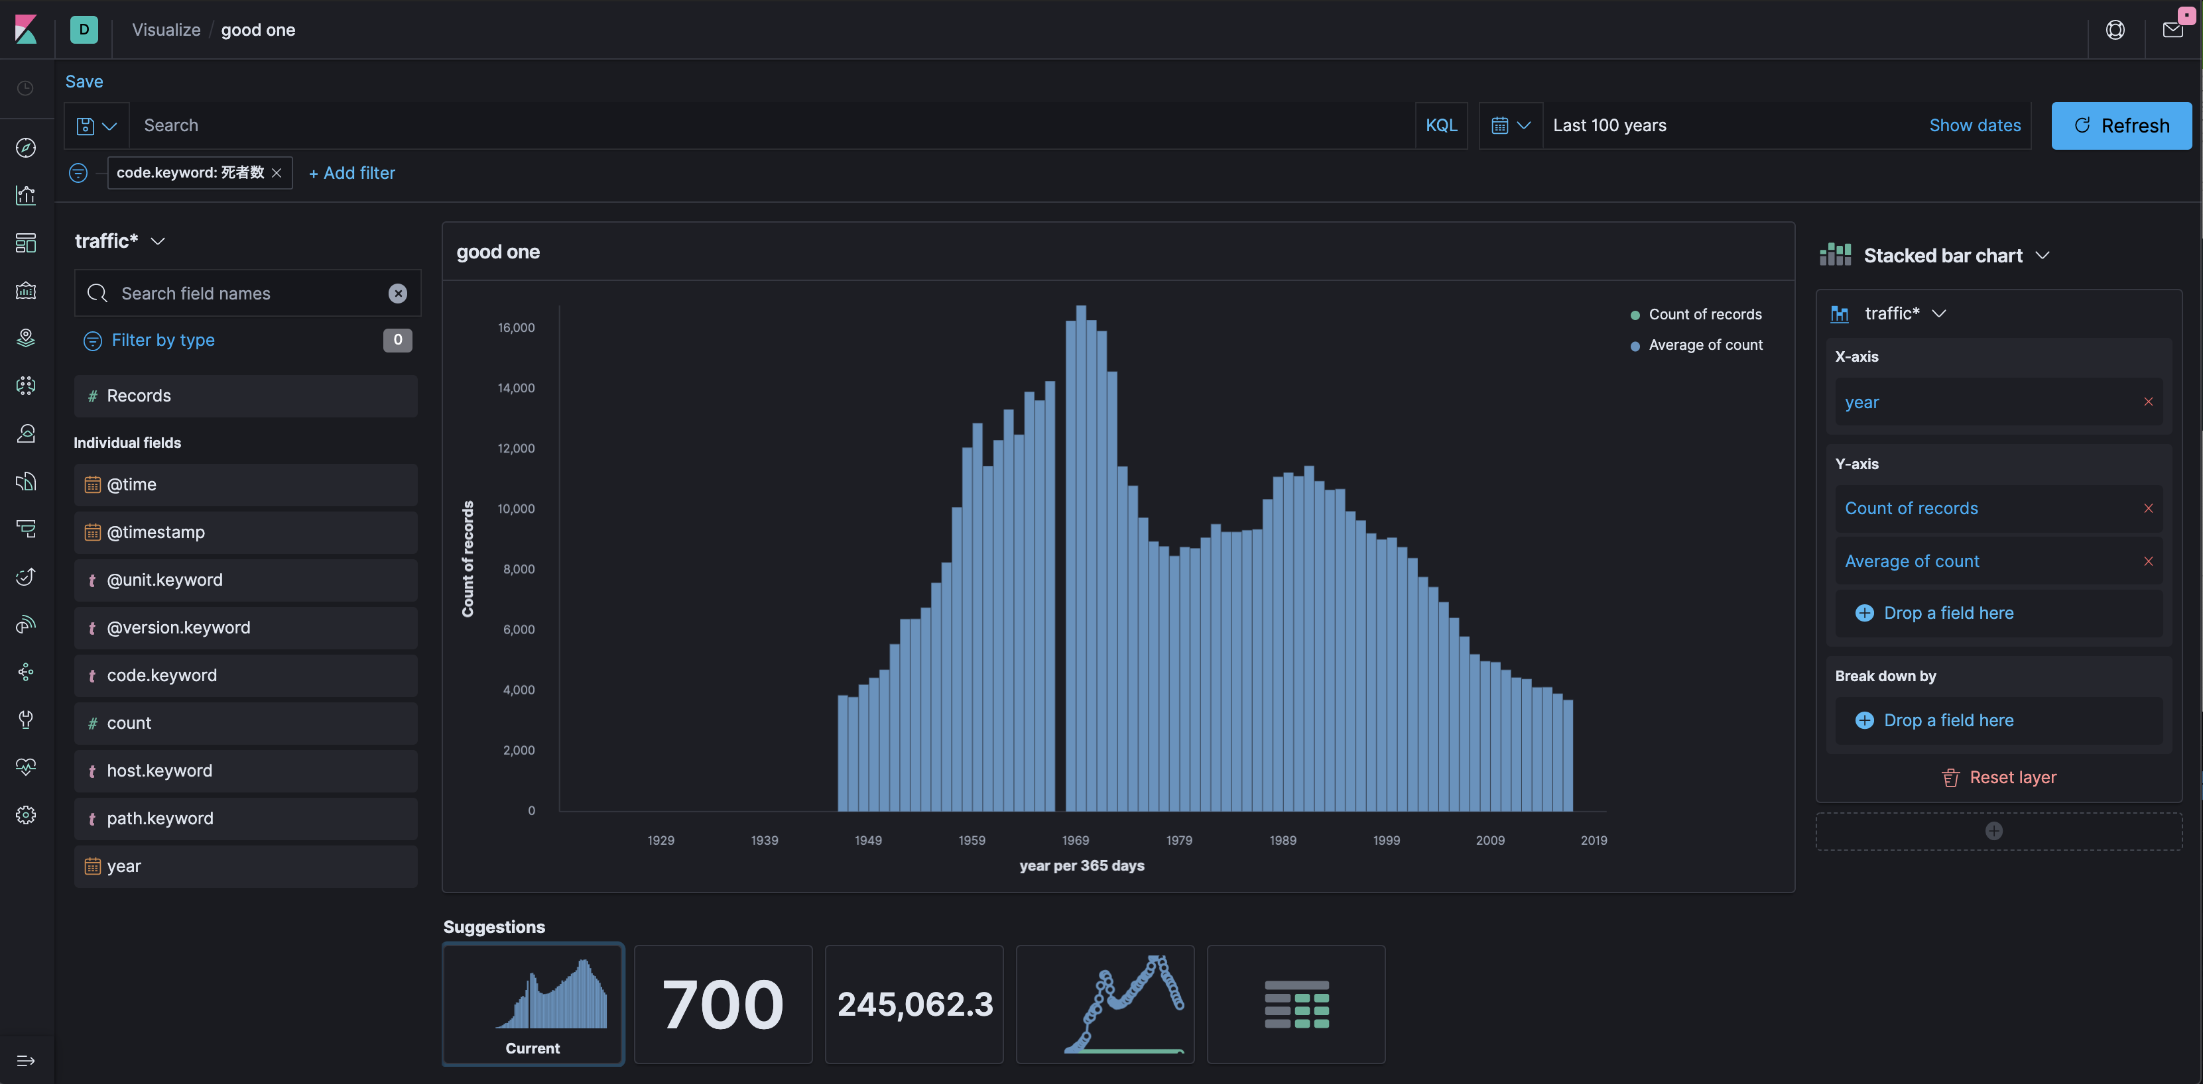2203x1084 pixels.
Task: Remove the Count of records dimension
Action: (2147, 508)
